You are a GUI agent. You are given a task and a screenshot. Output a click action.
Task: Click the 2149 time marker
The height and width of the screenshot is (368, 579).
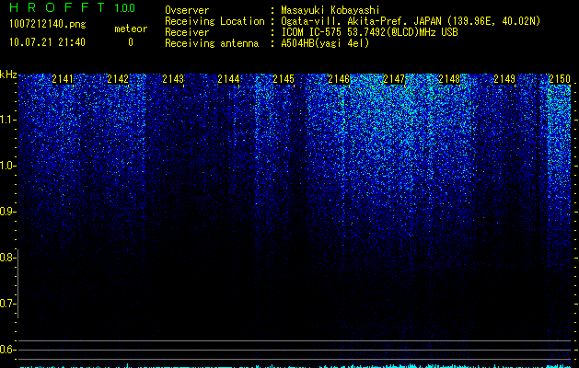(x=504, y=79)
